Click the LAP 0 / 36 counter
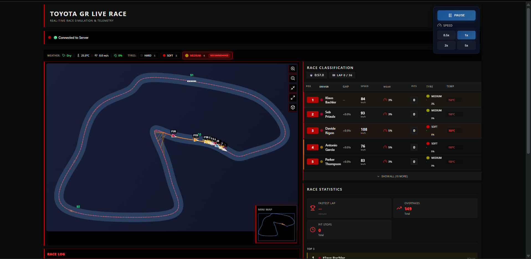 coord(342,75)
